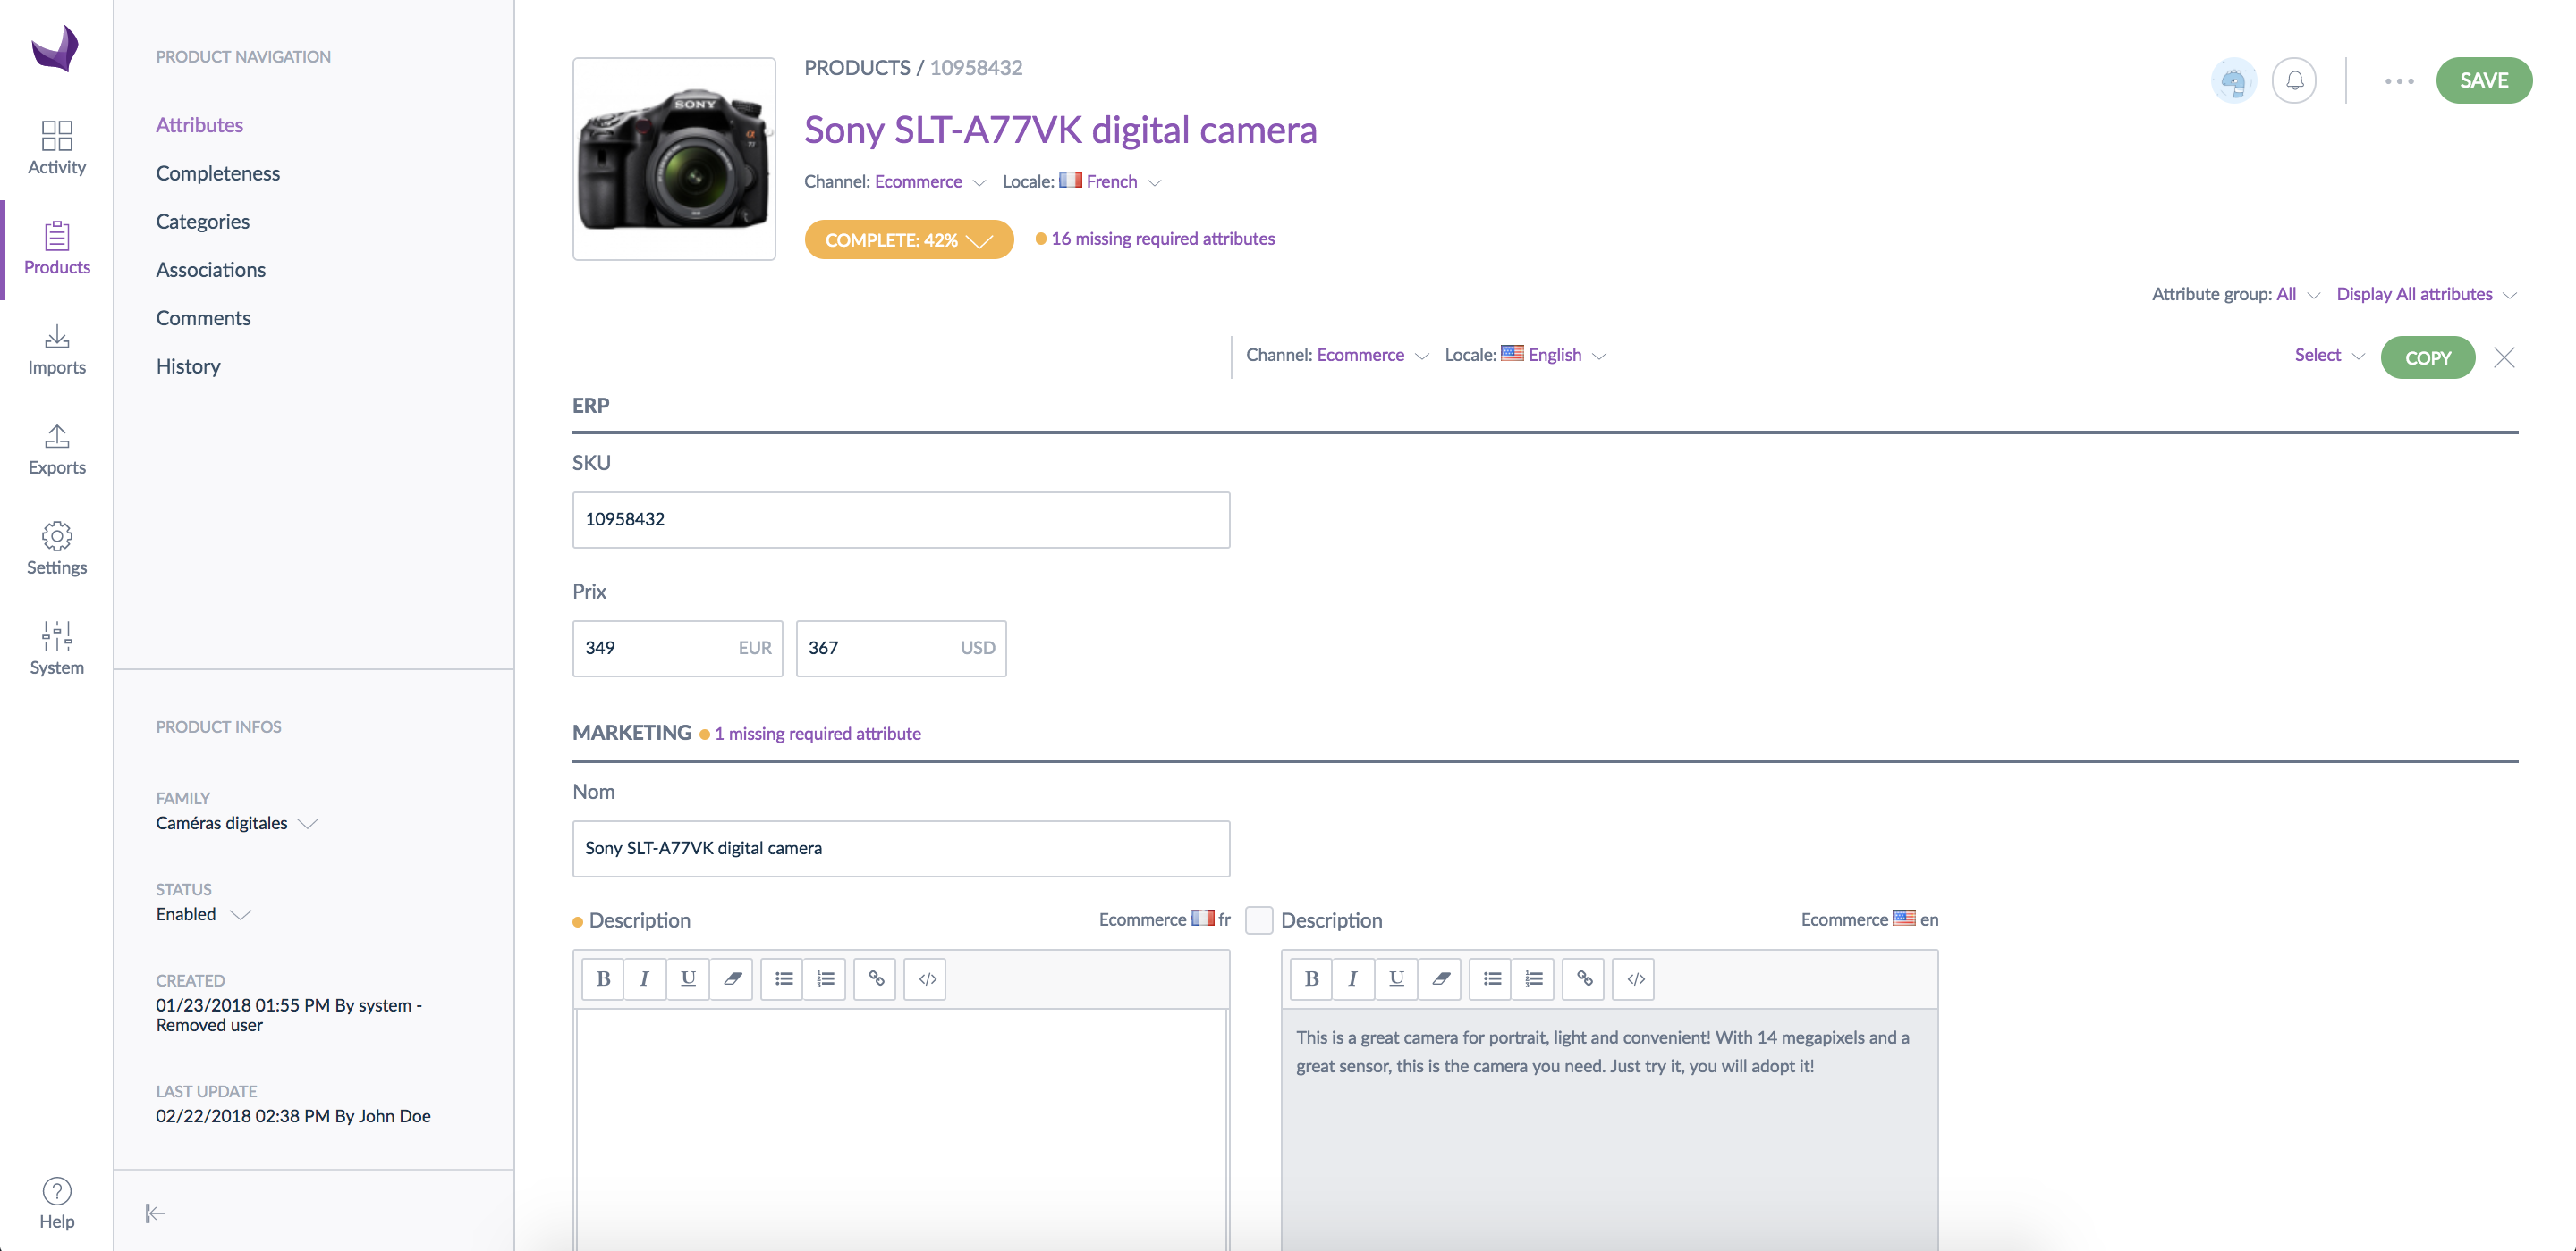Select the Products icon in the sidebar

[x=56, y=248]
